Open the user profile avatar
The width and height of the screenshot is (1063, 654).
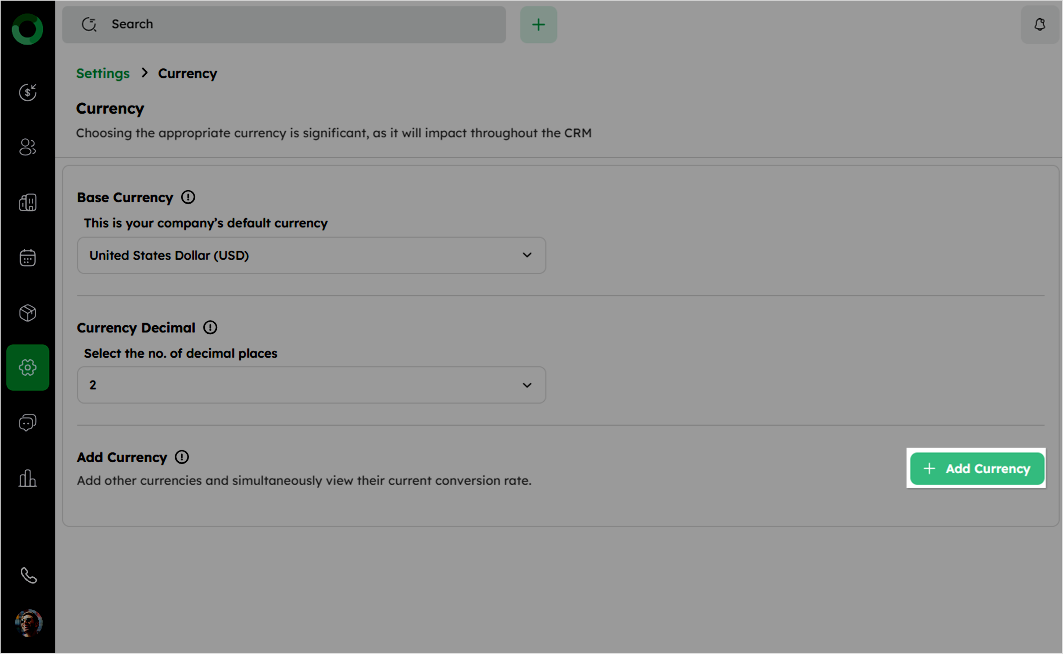pyautogui.click(x=29, y=623)
